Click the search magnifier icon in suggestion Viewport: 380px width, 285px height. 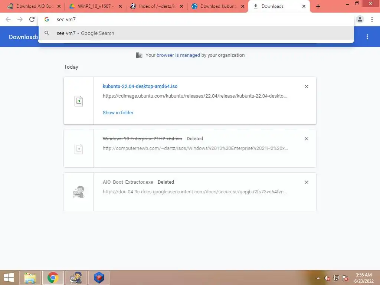[47, 33]
